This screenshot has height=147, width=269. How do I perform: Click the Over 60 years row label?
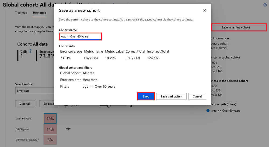coord(24,118)
